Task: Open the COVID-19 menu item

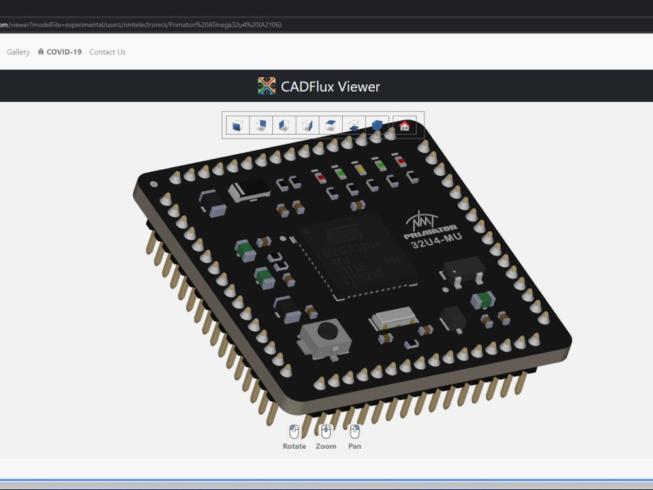Action: (59, 52)
